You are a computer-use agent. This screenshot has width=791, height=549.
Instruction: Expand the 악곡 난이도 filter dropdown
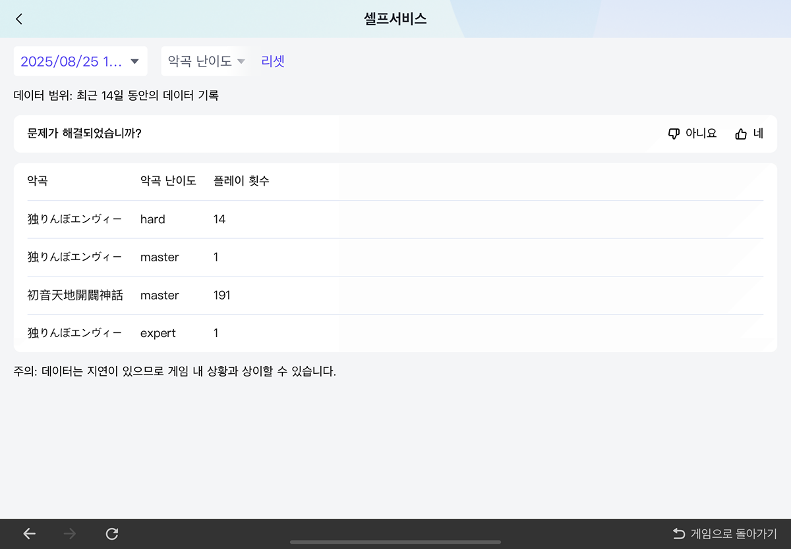206,61
